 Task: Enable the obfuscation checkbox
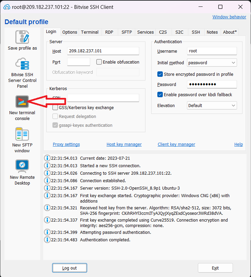point(99,62)
